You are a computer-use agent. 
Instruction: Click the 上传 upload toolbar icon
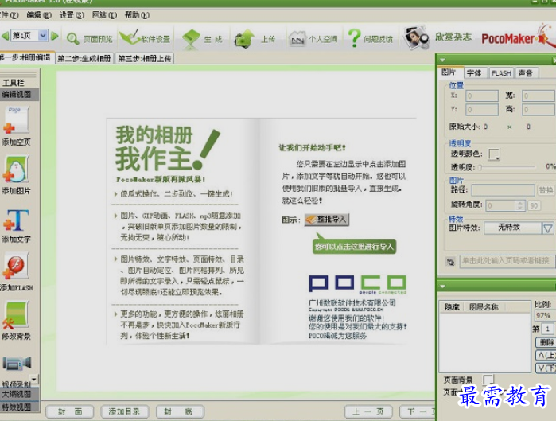(x=244, y=39)
